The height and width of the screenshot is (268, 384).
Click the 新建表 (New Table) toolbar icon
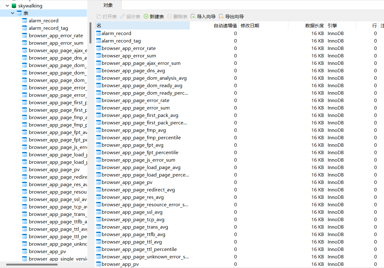(x=146, y=16)
